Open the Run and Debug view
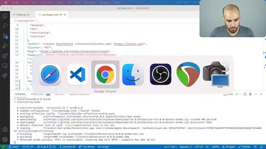The width and height of the screenshot is (266, 149). (x=5, y=46)
